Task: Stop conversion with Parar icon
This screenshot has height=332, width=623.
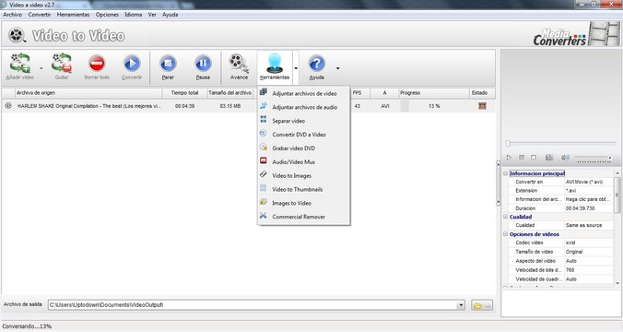Action: point(168,64)
